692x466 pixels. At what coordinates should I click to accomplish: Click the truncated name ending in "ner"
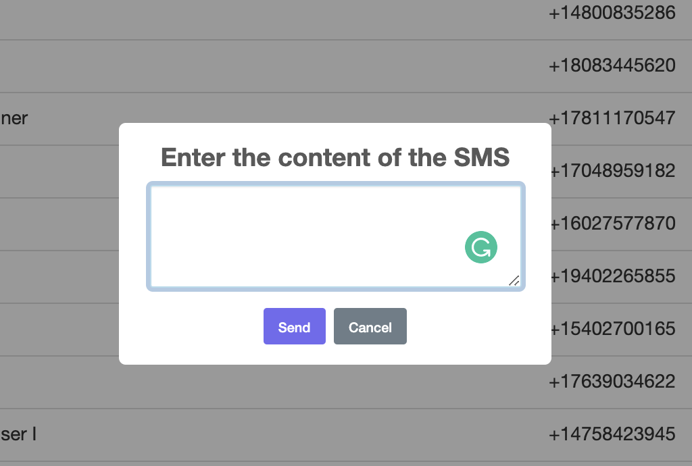tap(14, 119)
